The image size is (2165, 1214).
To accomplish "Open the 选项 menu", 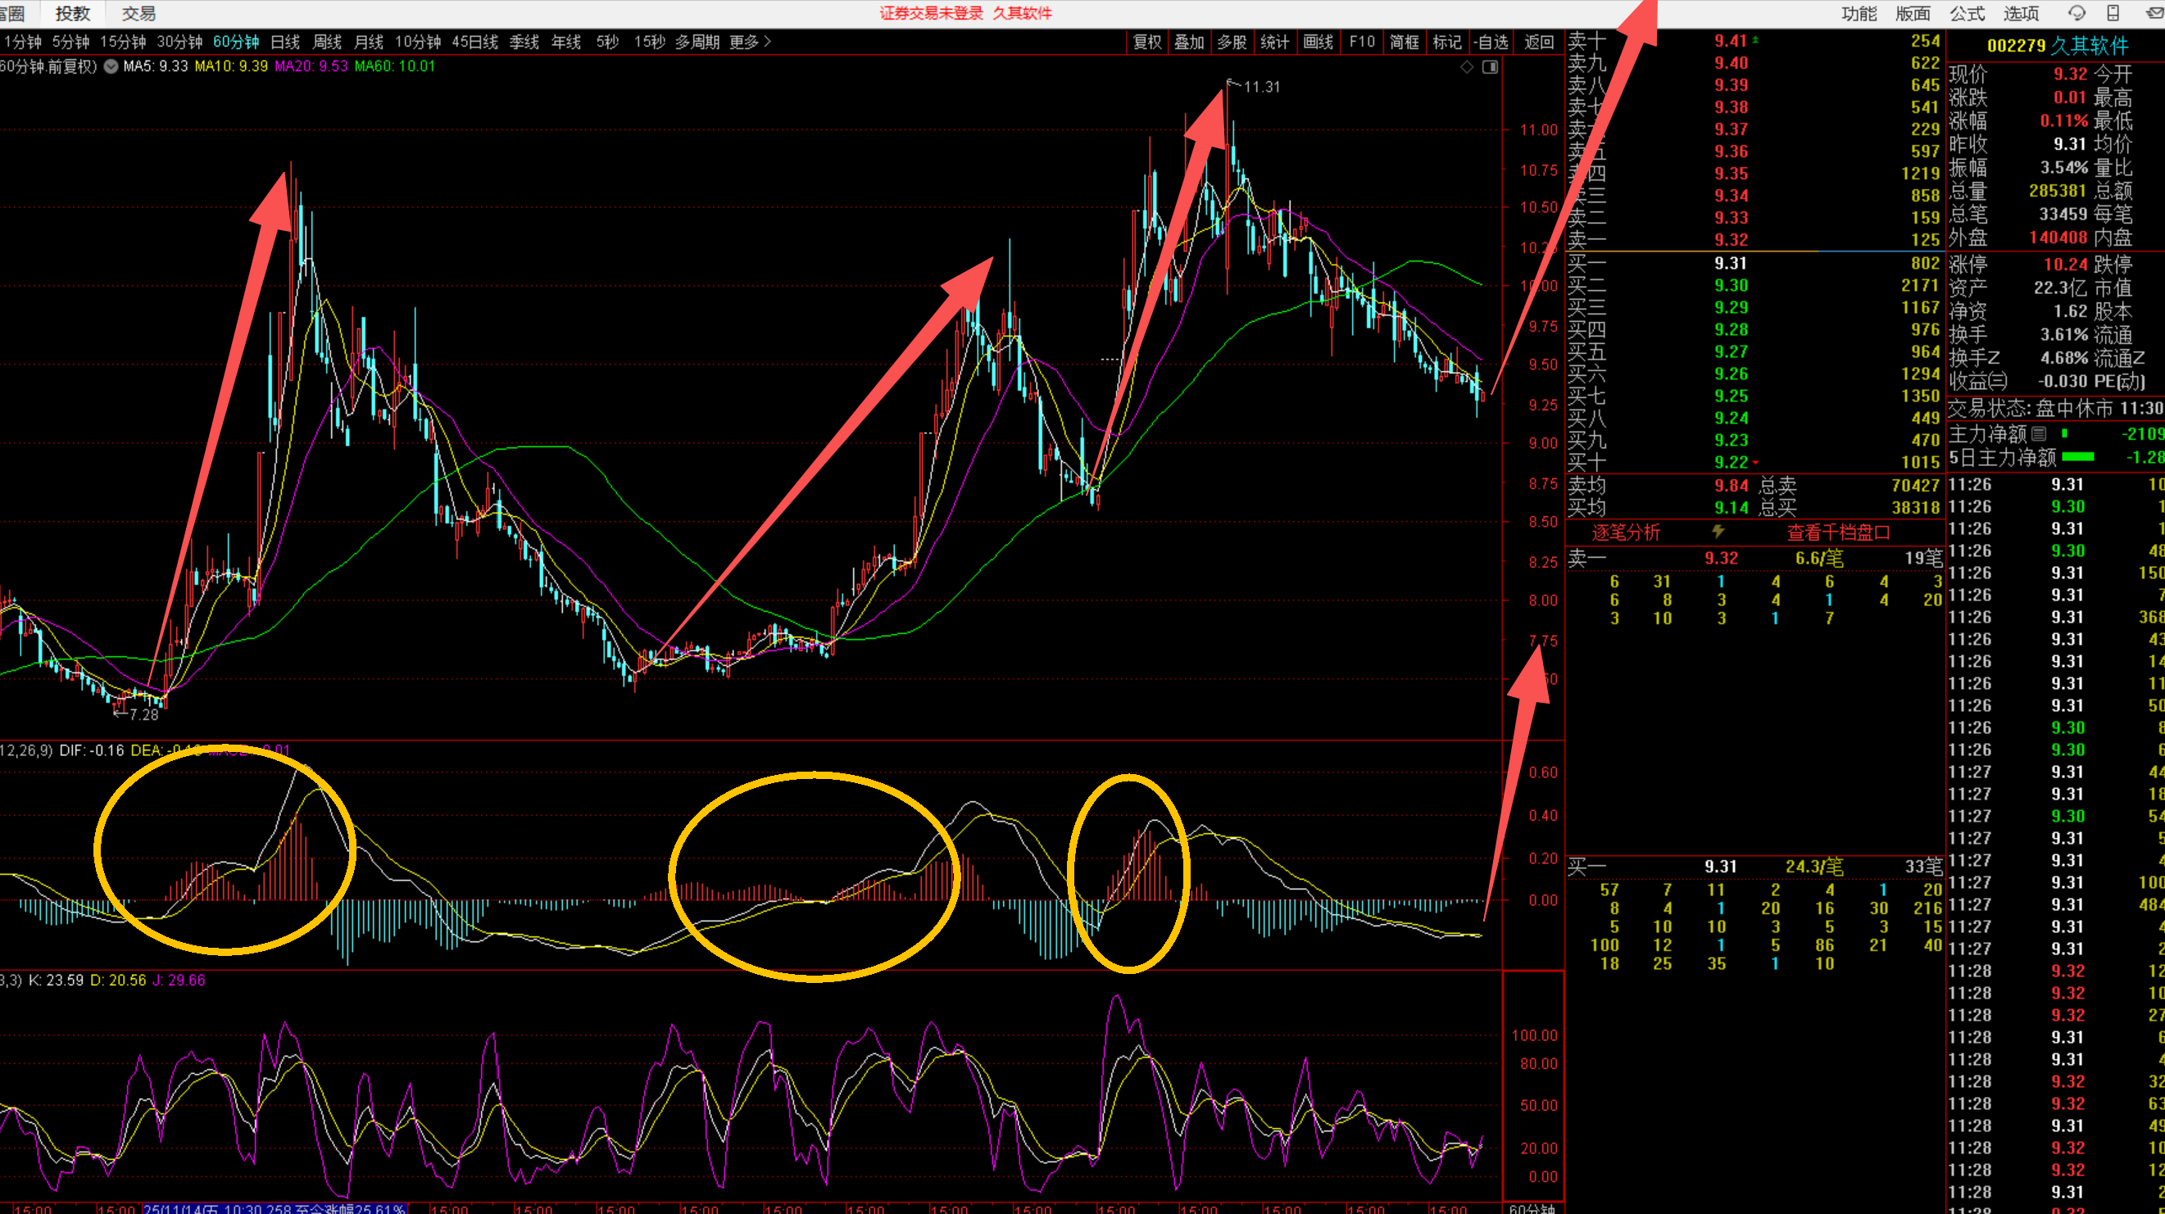I will click(x=2021, y=13).
